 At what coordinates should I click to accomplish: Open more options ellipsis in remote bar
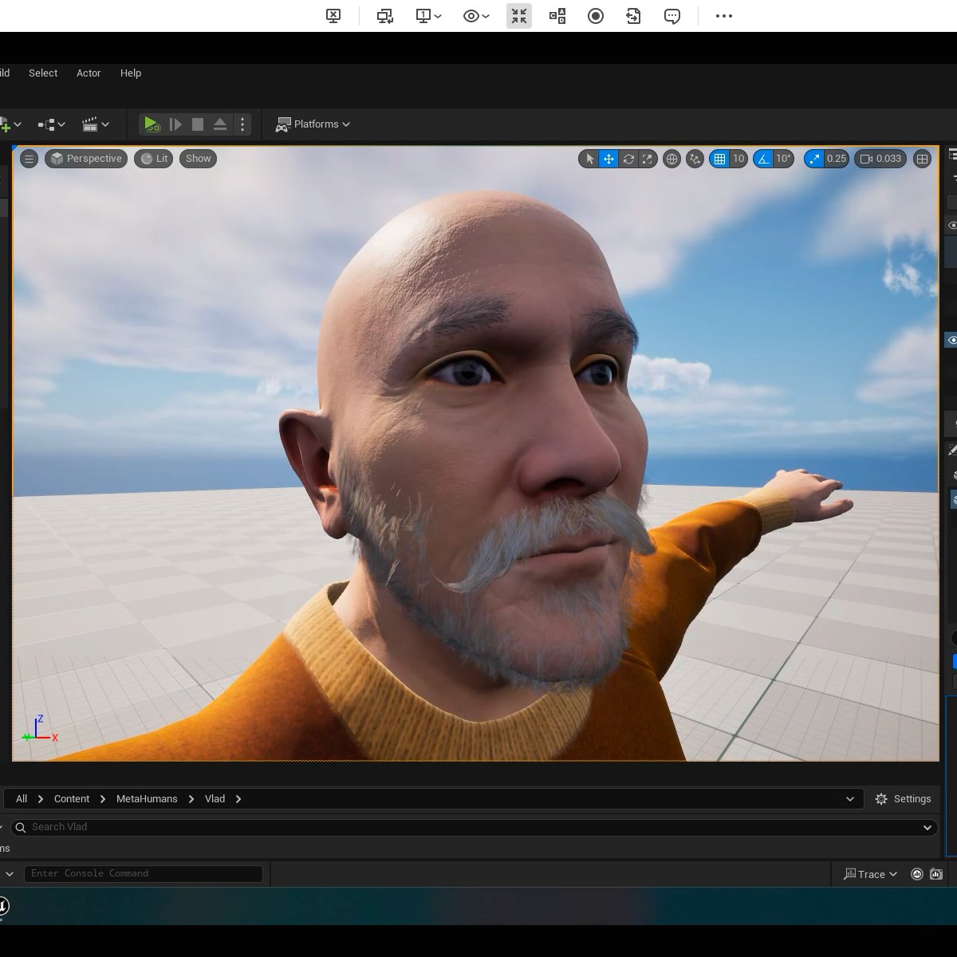click(724, 16)
